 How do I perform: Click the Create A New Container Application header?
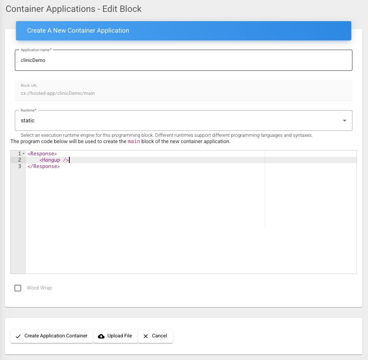pos(183,31)
